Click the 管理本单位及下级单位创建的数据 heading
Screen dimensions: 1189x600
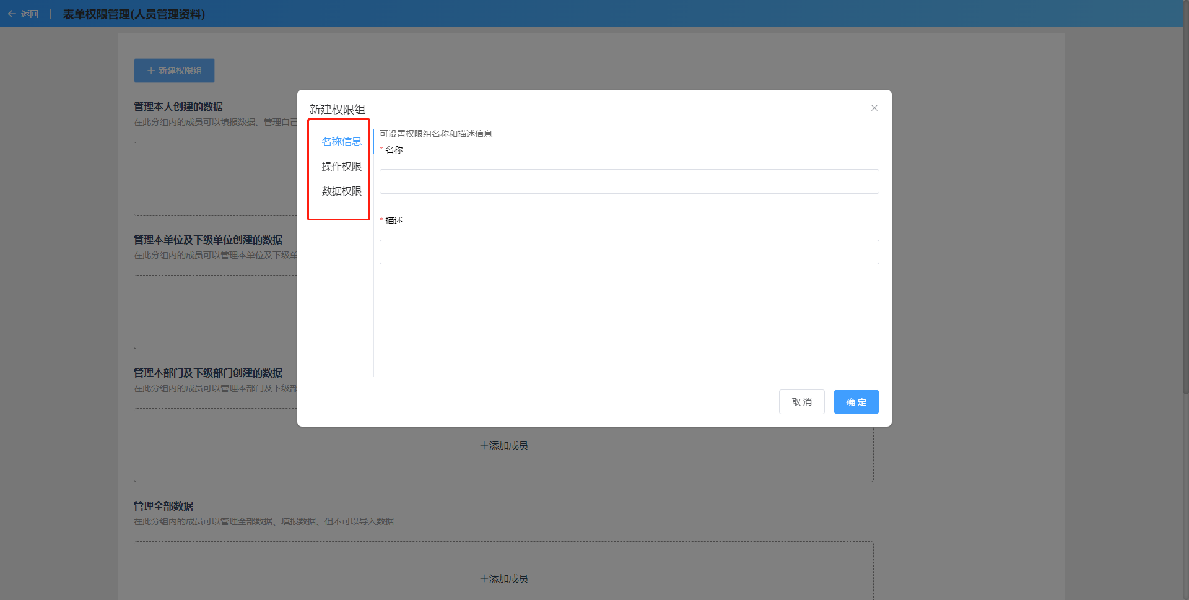click(x=208, y=240)
